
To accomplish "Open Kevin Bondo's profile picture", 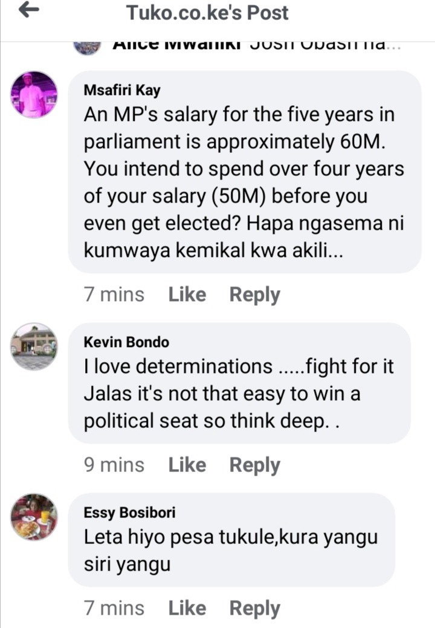I will coord(34,346).
